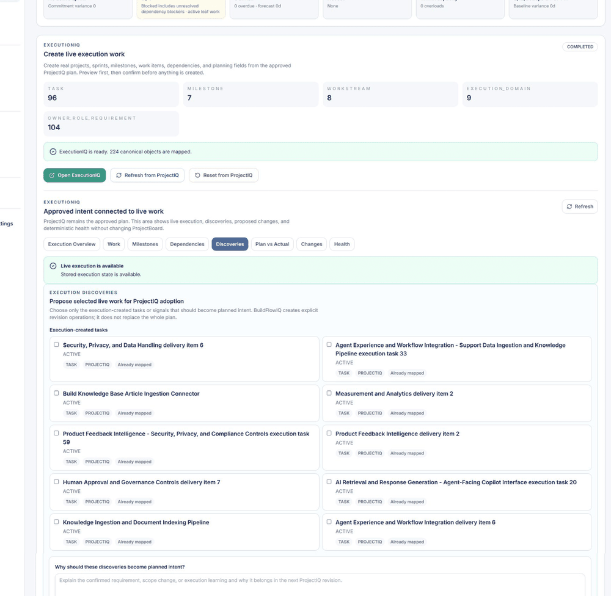The image size is (611, 596).
Task: Open the Health tab
Action: 342,244
